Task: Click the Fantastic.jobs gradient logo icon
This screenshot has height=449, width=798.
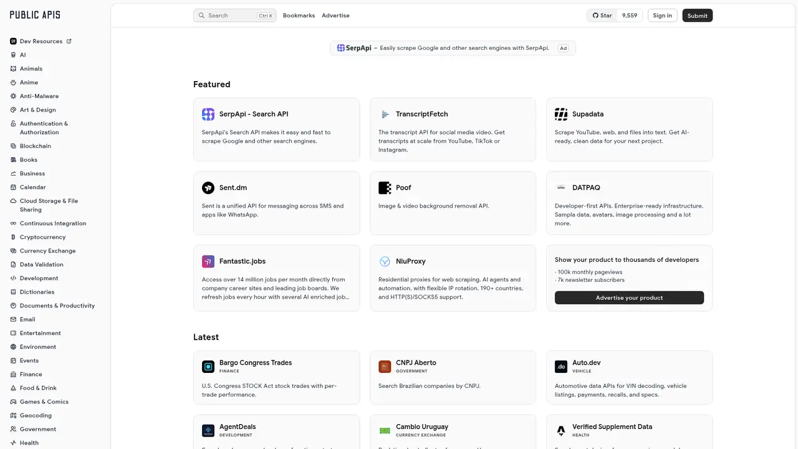Action: click(x=208, y=261)
